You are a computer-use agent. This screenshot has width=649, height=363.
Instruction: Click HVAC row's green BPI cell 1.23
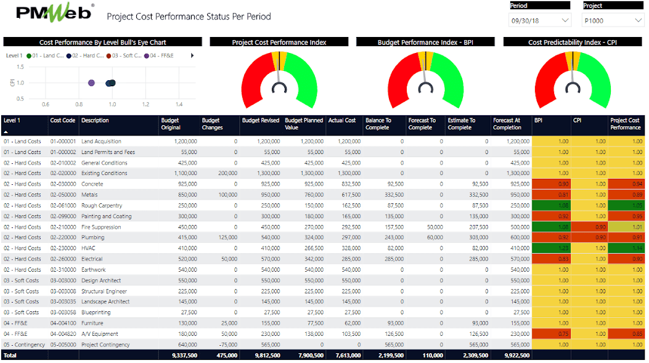(551, 248)
